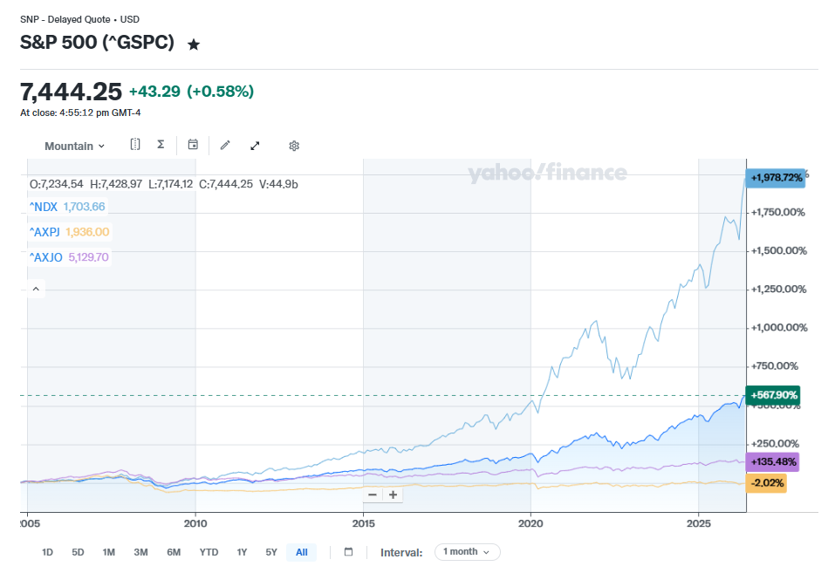Open the events calendar icon
The image size is (835, 573).
(193, 144)
